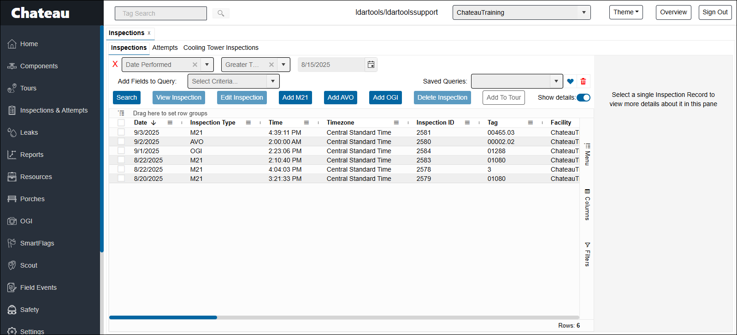Select the checkbox for inspection 2581
This screenshot has height=335, width=737.
[x=121, y=132]
